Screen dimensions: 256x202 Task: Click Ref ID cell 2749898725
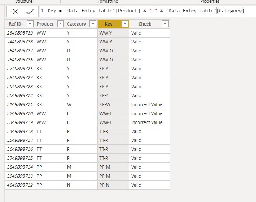click(x=20, y=69)
